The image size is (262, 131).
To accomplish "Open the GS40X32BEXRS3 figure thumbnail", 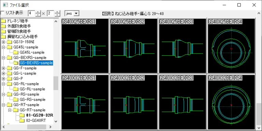I will coord(183,102).
